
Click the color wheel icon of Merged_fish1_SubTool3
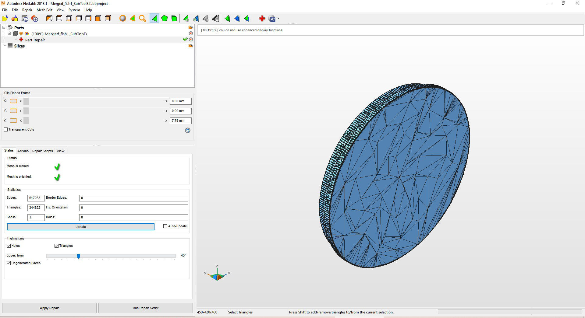27,33
